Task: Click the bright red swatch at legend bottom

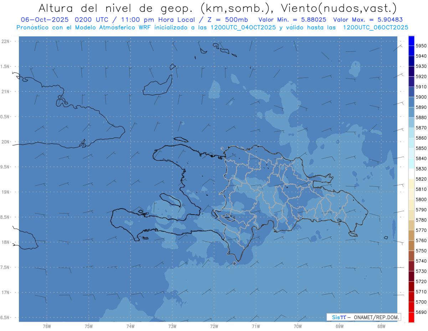Action: (411, 317)
